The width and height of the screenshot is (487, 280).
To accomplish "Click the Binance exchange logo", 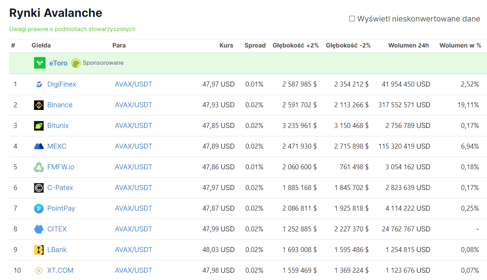I will click(x=39, y=105).
